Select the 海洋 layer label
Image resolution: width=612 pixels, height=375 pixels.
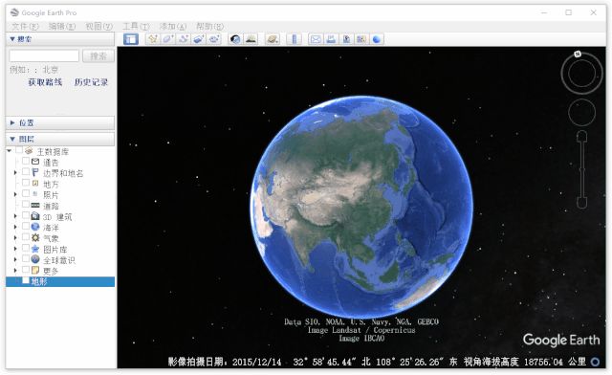coord(51,227)
